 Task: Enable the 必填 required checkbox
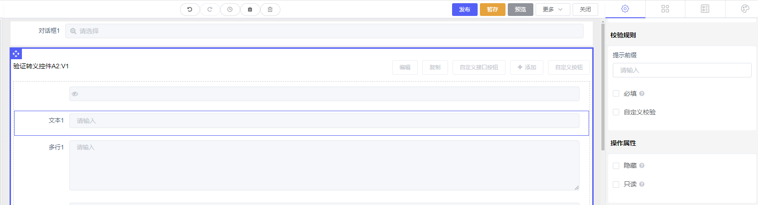click(616, 93)
